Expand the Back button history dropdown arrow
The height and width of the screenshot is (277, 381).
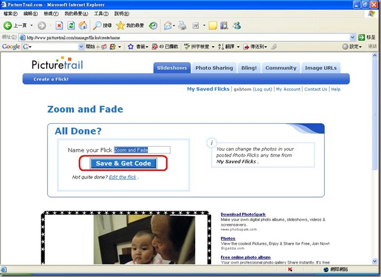tap(31, 25)
